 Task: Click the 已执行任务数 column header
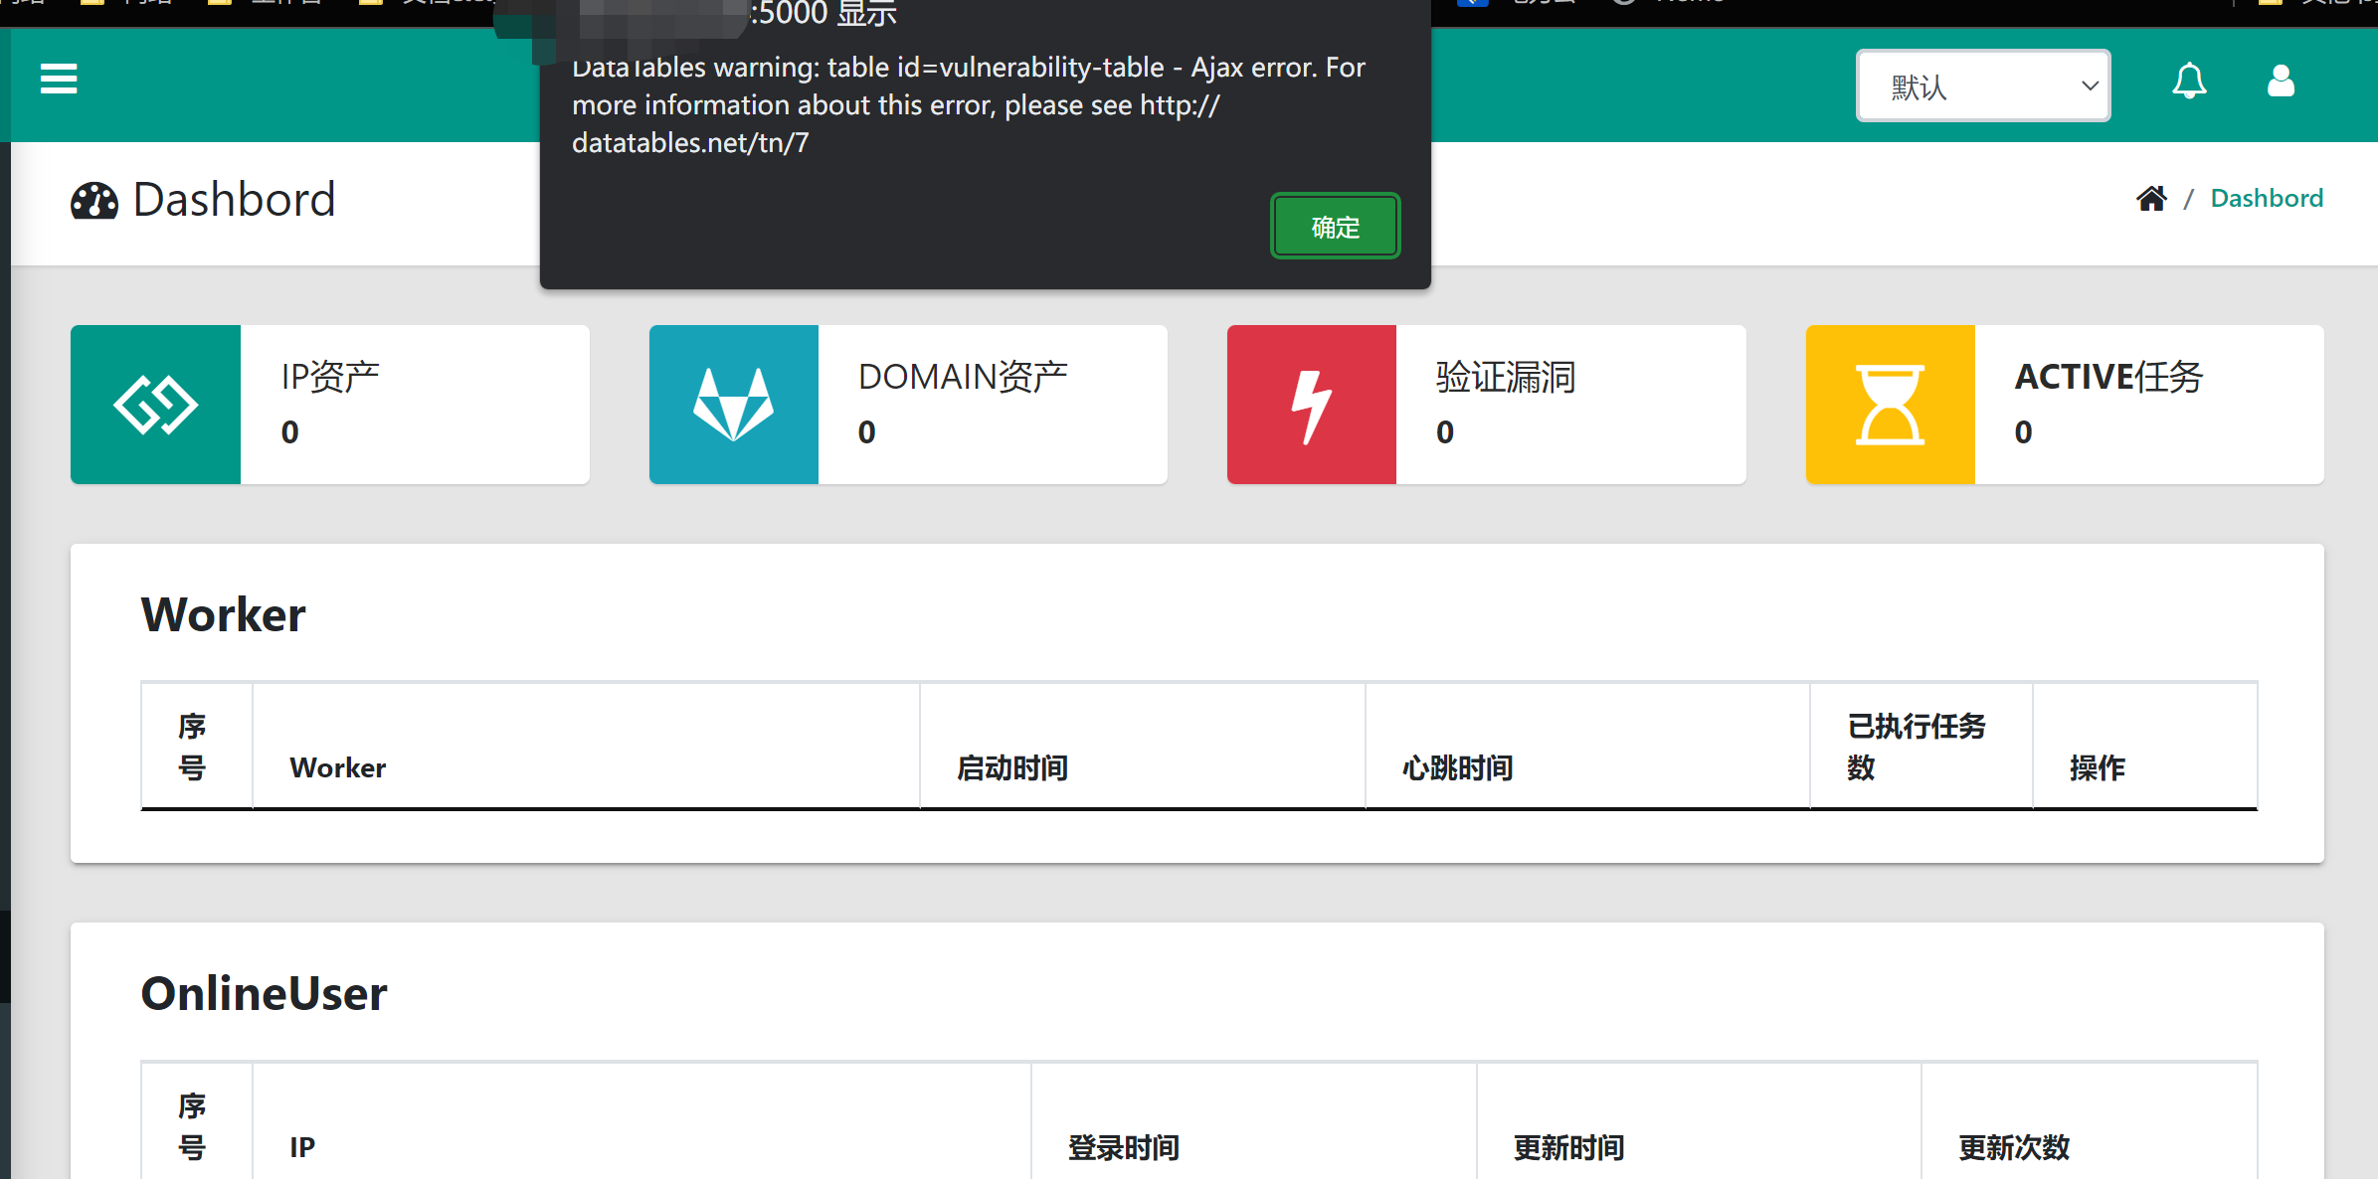[x=1916, y=746]
